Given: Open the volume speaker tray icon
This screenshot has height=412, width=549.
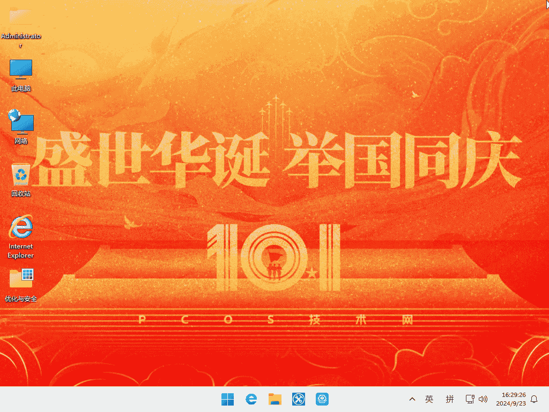Looking at the screenshot, I should (x=483, y=399).
